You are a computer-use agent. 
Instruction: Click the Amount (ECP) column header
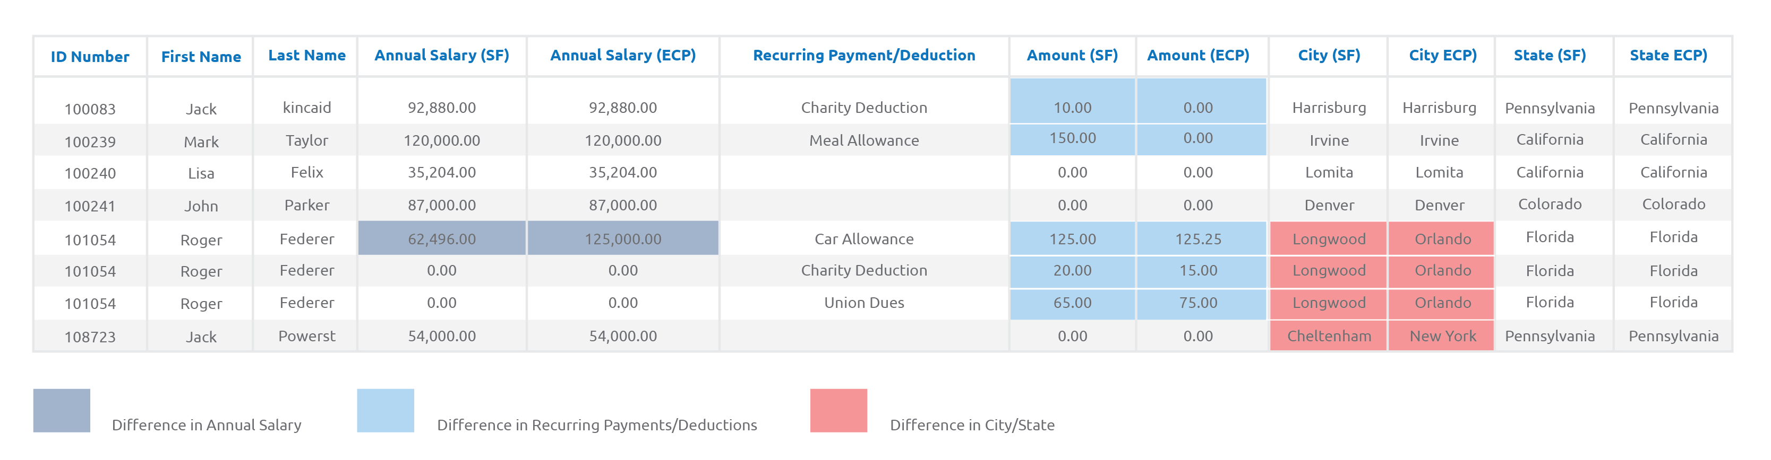pos(1197,56)
